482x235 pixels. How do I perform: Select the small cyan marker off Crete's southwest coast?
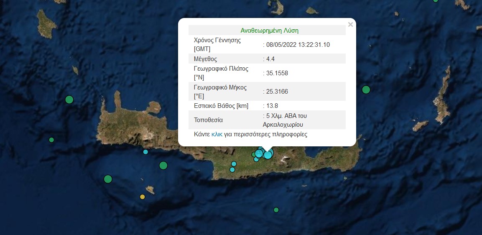pyautogui.click(x=146, y=152)
